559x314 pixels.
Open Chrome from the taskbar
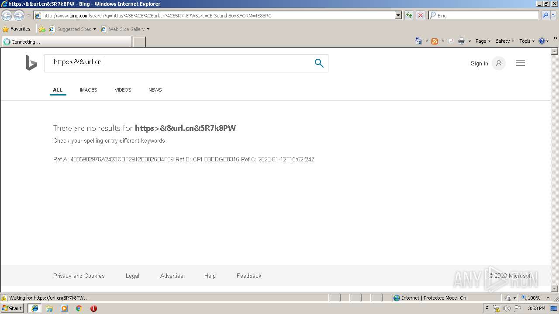(79, 308)
